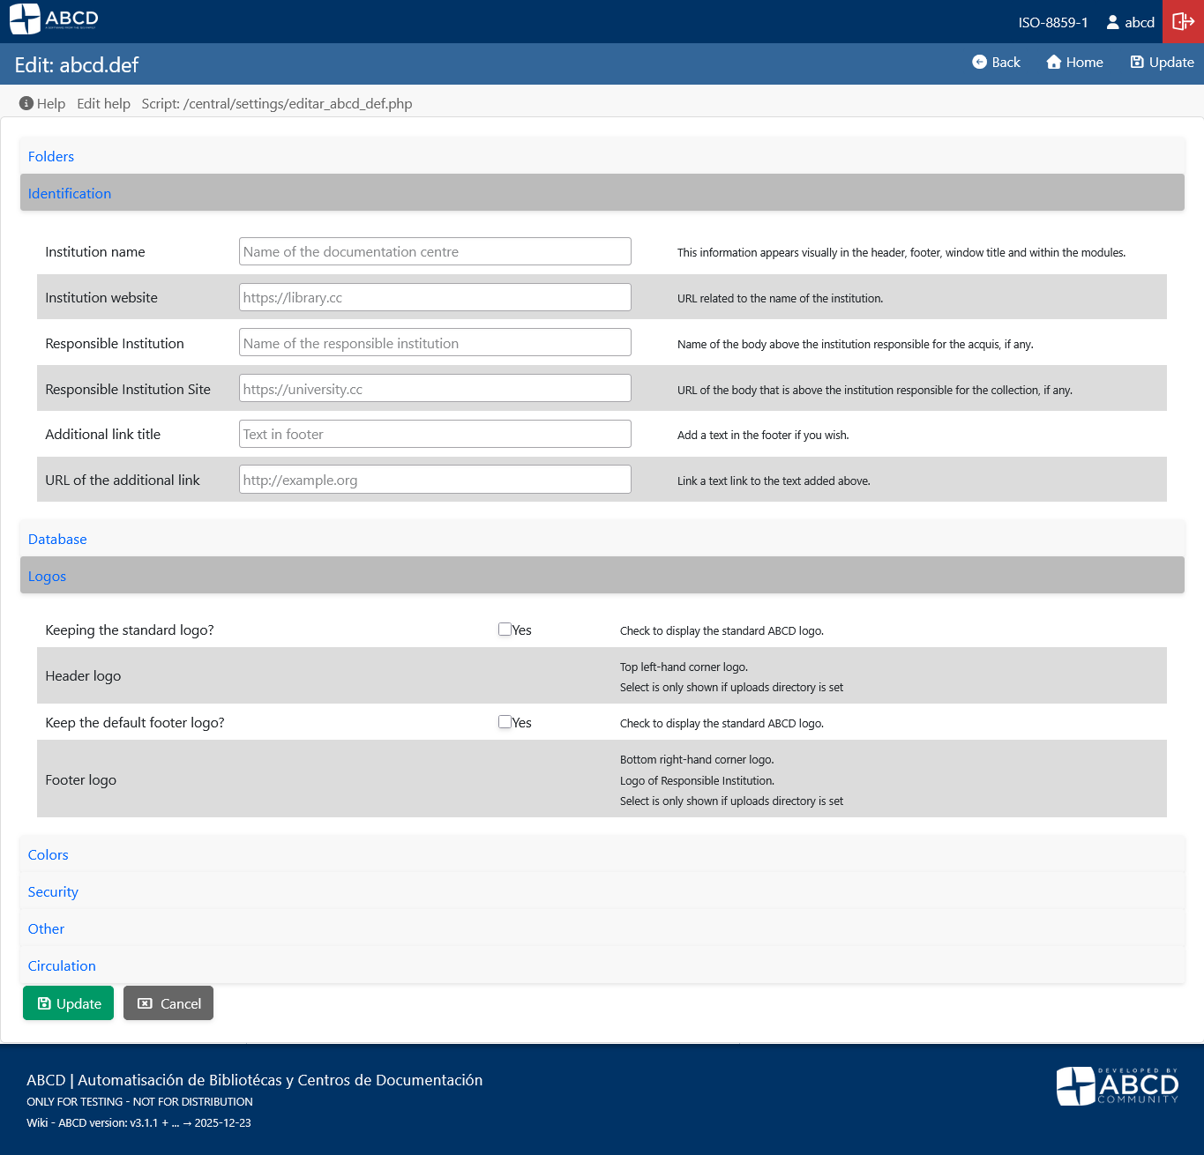Click the abcd user profile icon
Image resolution: width=1204 pixels, height=1155 pixels.
(1113, 22)
